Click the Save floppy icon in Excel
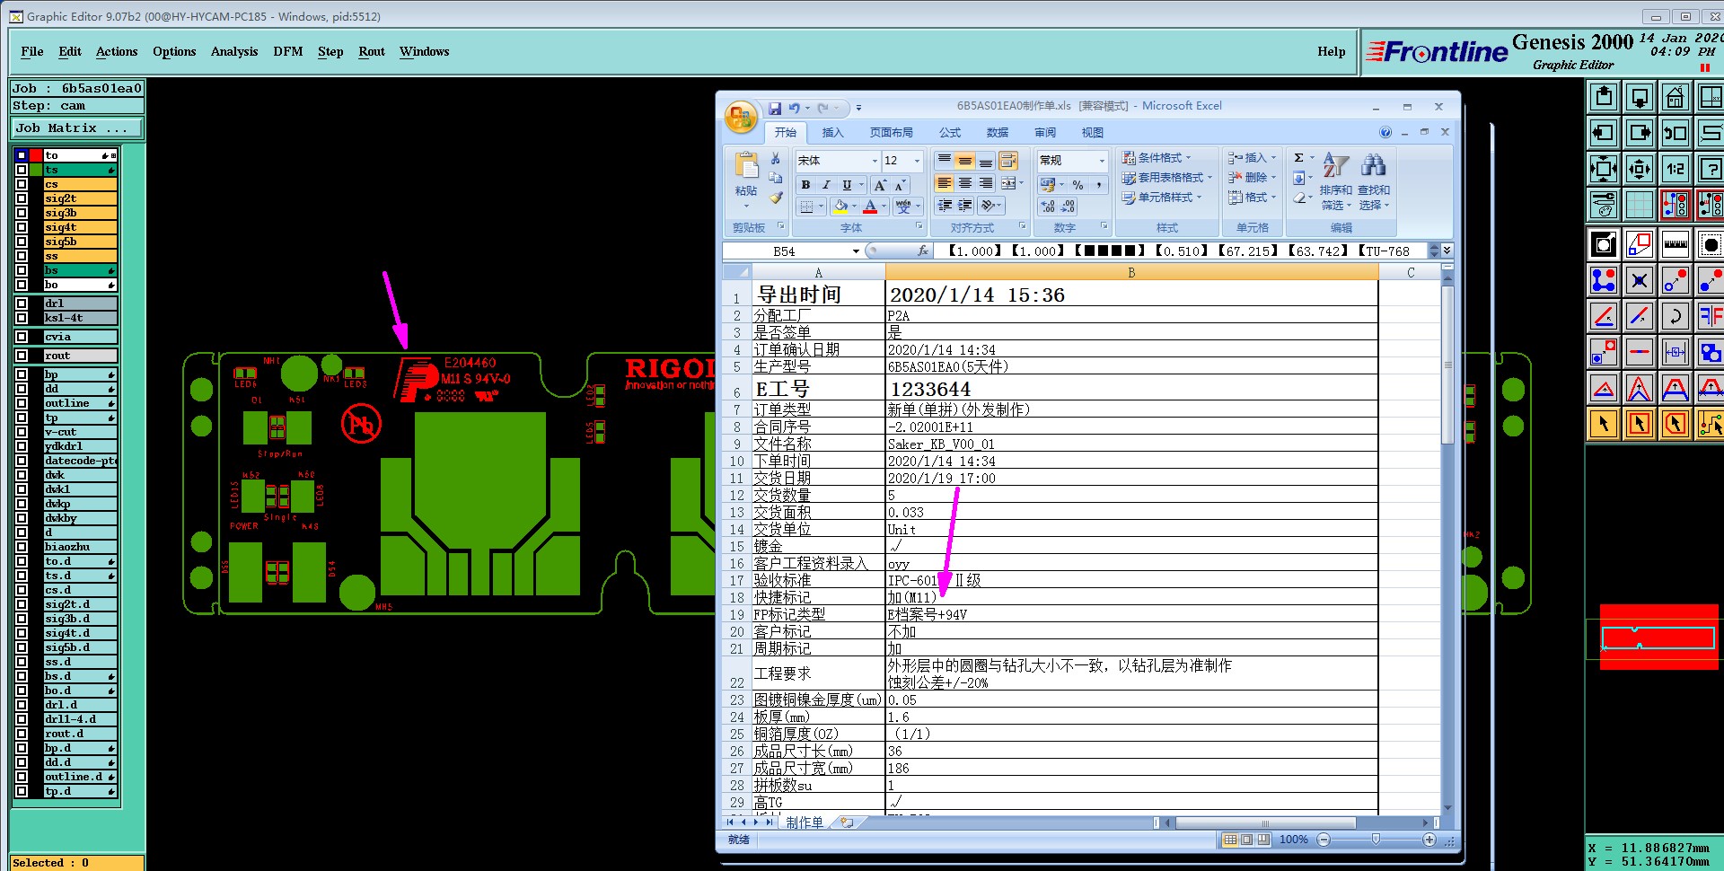The width and height of the screenshot is (1724, 871). (774, 108)
